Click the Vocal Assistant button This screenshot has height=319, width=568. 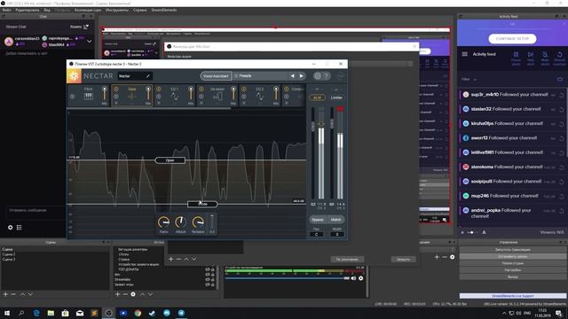(216, 76)
